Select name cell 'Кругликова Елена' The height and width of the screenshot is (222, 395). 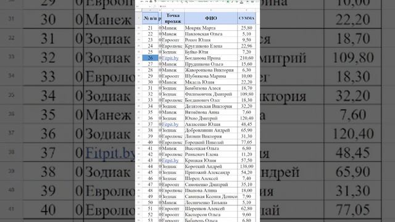point(211,46)
